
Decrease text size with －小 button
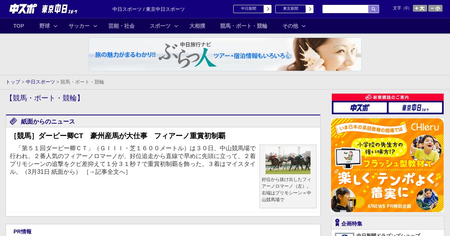coord(435,8)
